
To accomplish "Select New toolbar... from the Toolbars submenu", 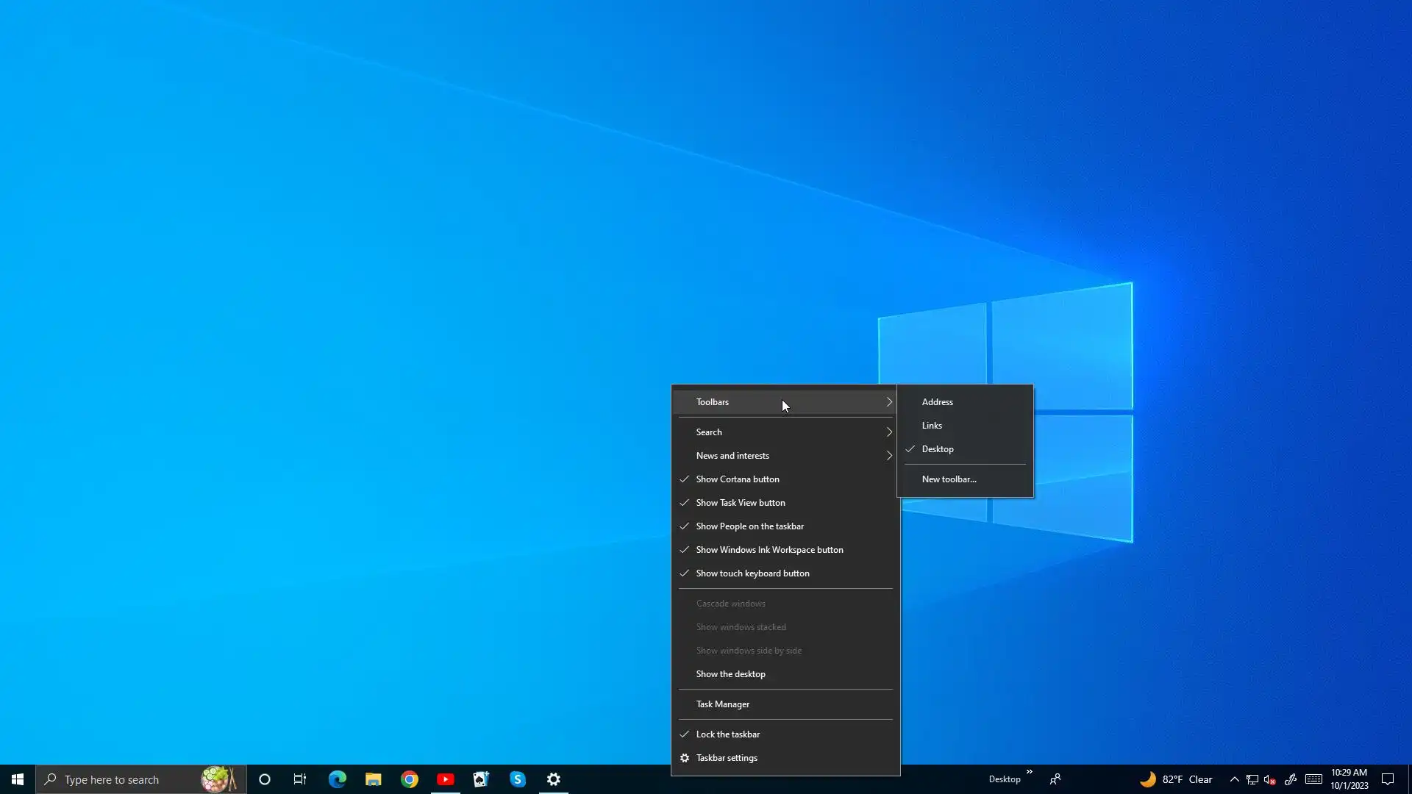I will pyautogui.click(x=949, y=479).
